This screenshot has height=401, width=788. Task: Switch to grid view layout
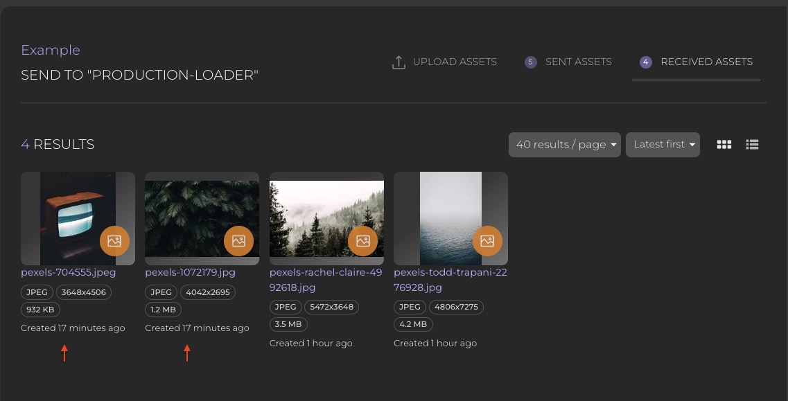coord(724,145)
